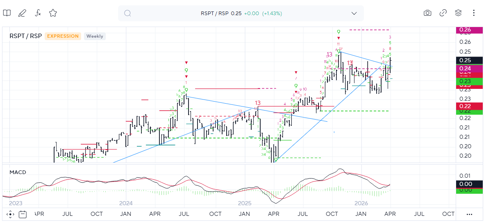Click the star favorite icon
This screenshot has height=222, width=484.
(x=53, y=13)
